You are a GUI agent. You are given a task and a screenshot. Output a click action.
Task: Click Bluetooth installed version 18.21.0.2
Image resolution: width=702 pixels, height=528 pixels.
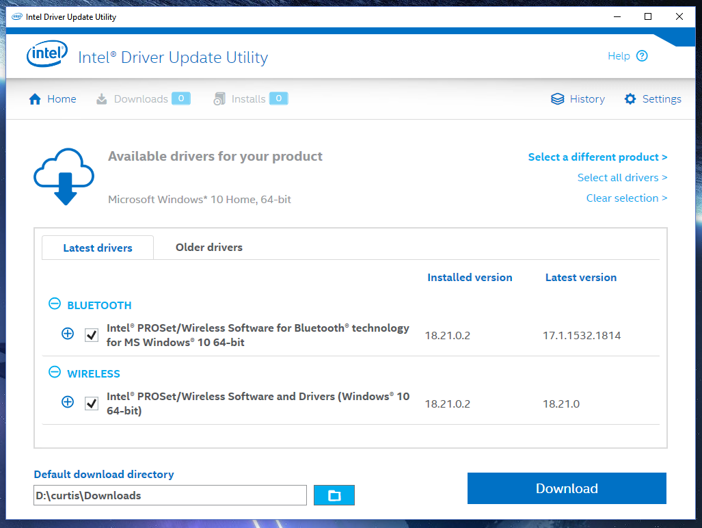click(x=447, y=335)
